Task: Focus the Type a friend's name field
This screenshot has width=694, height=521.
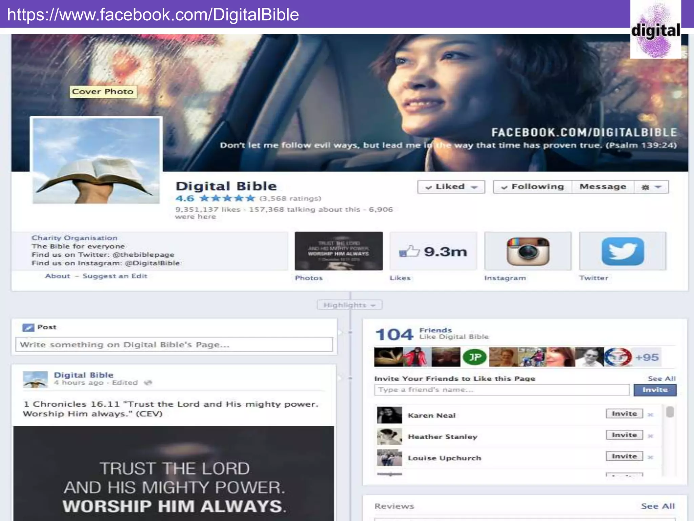Action: tap(502, 390)
